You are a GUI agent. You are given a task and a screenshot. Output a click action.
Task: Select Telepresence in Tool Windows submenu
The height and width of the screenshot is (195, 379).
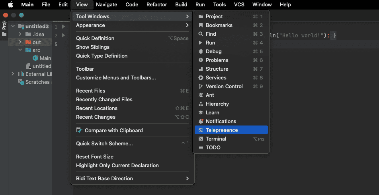coord(231,130)
